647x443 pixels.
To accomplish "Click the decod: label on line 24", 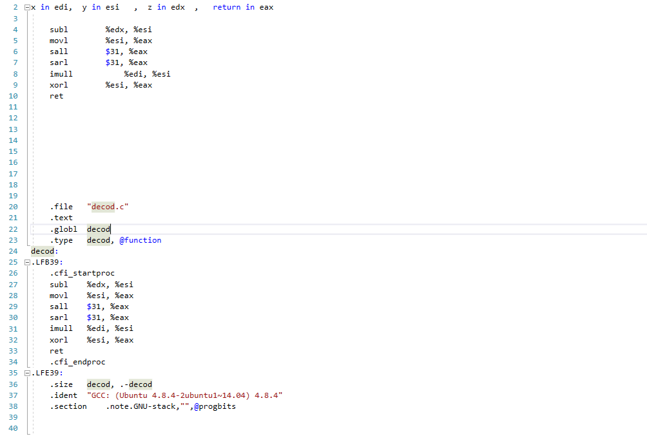I will (41, 251).
